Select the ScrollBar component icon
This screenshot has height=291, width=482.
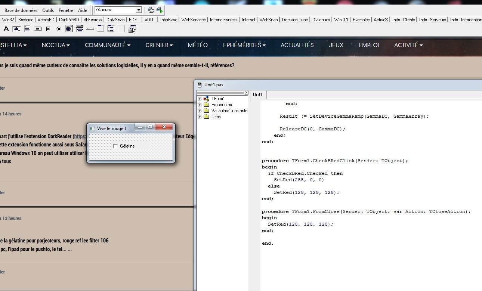(x=90, y=29)
